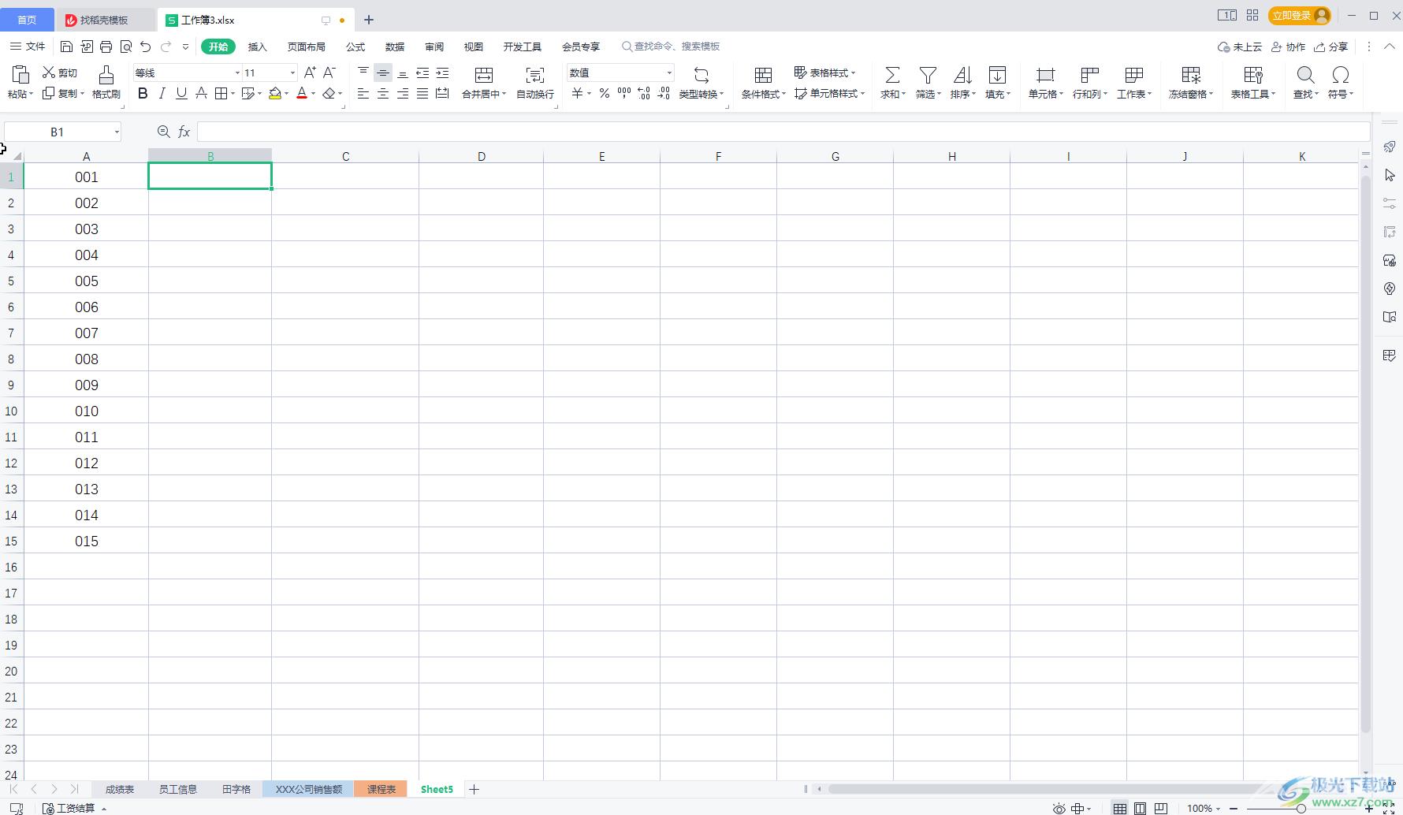The width and height of the screenshot is (1403, 815).
Task: Open Print Preview from quick access toolbar
Action: (126, 47)
